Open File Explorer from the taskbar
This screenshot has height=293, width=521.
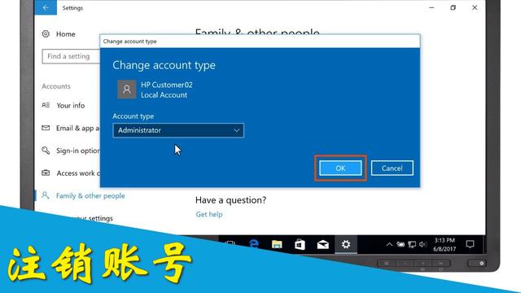click(x=277, y=244)
